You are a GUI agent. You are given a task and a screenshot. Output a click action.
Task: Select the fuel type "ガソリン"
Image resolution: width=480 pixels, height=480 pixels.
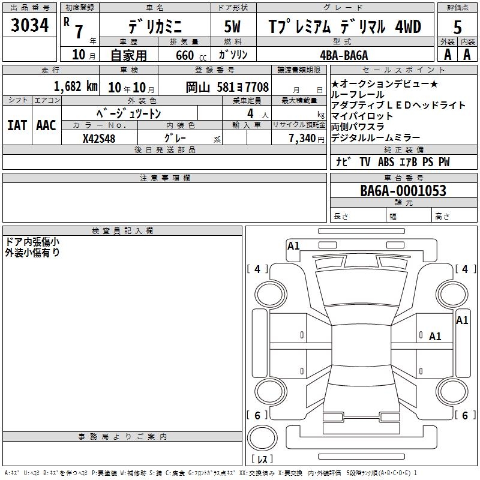(x=233, y=55)
